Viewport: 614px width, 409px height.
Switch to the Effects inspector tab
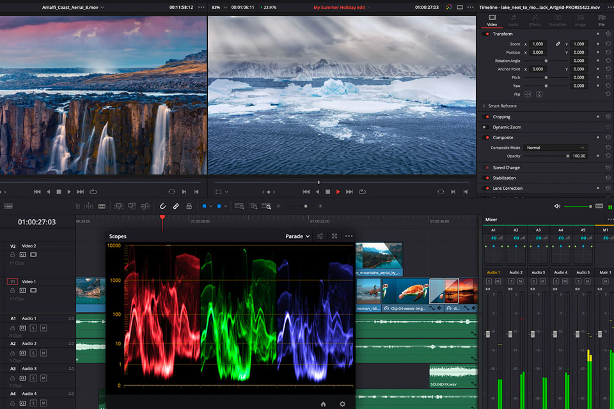pyautogui.click(x=535, y=20)
